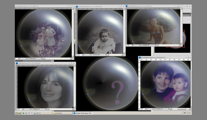The height and width of the screenshot is (120, 207).
Task: Click Doc size info in babybubble.jpg
Action: click(95, 55)
